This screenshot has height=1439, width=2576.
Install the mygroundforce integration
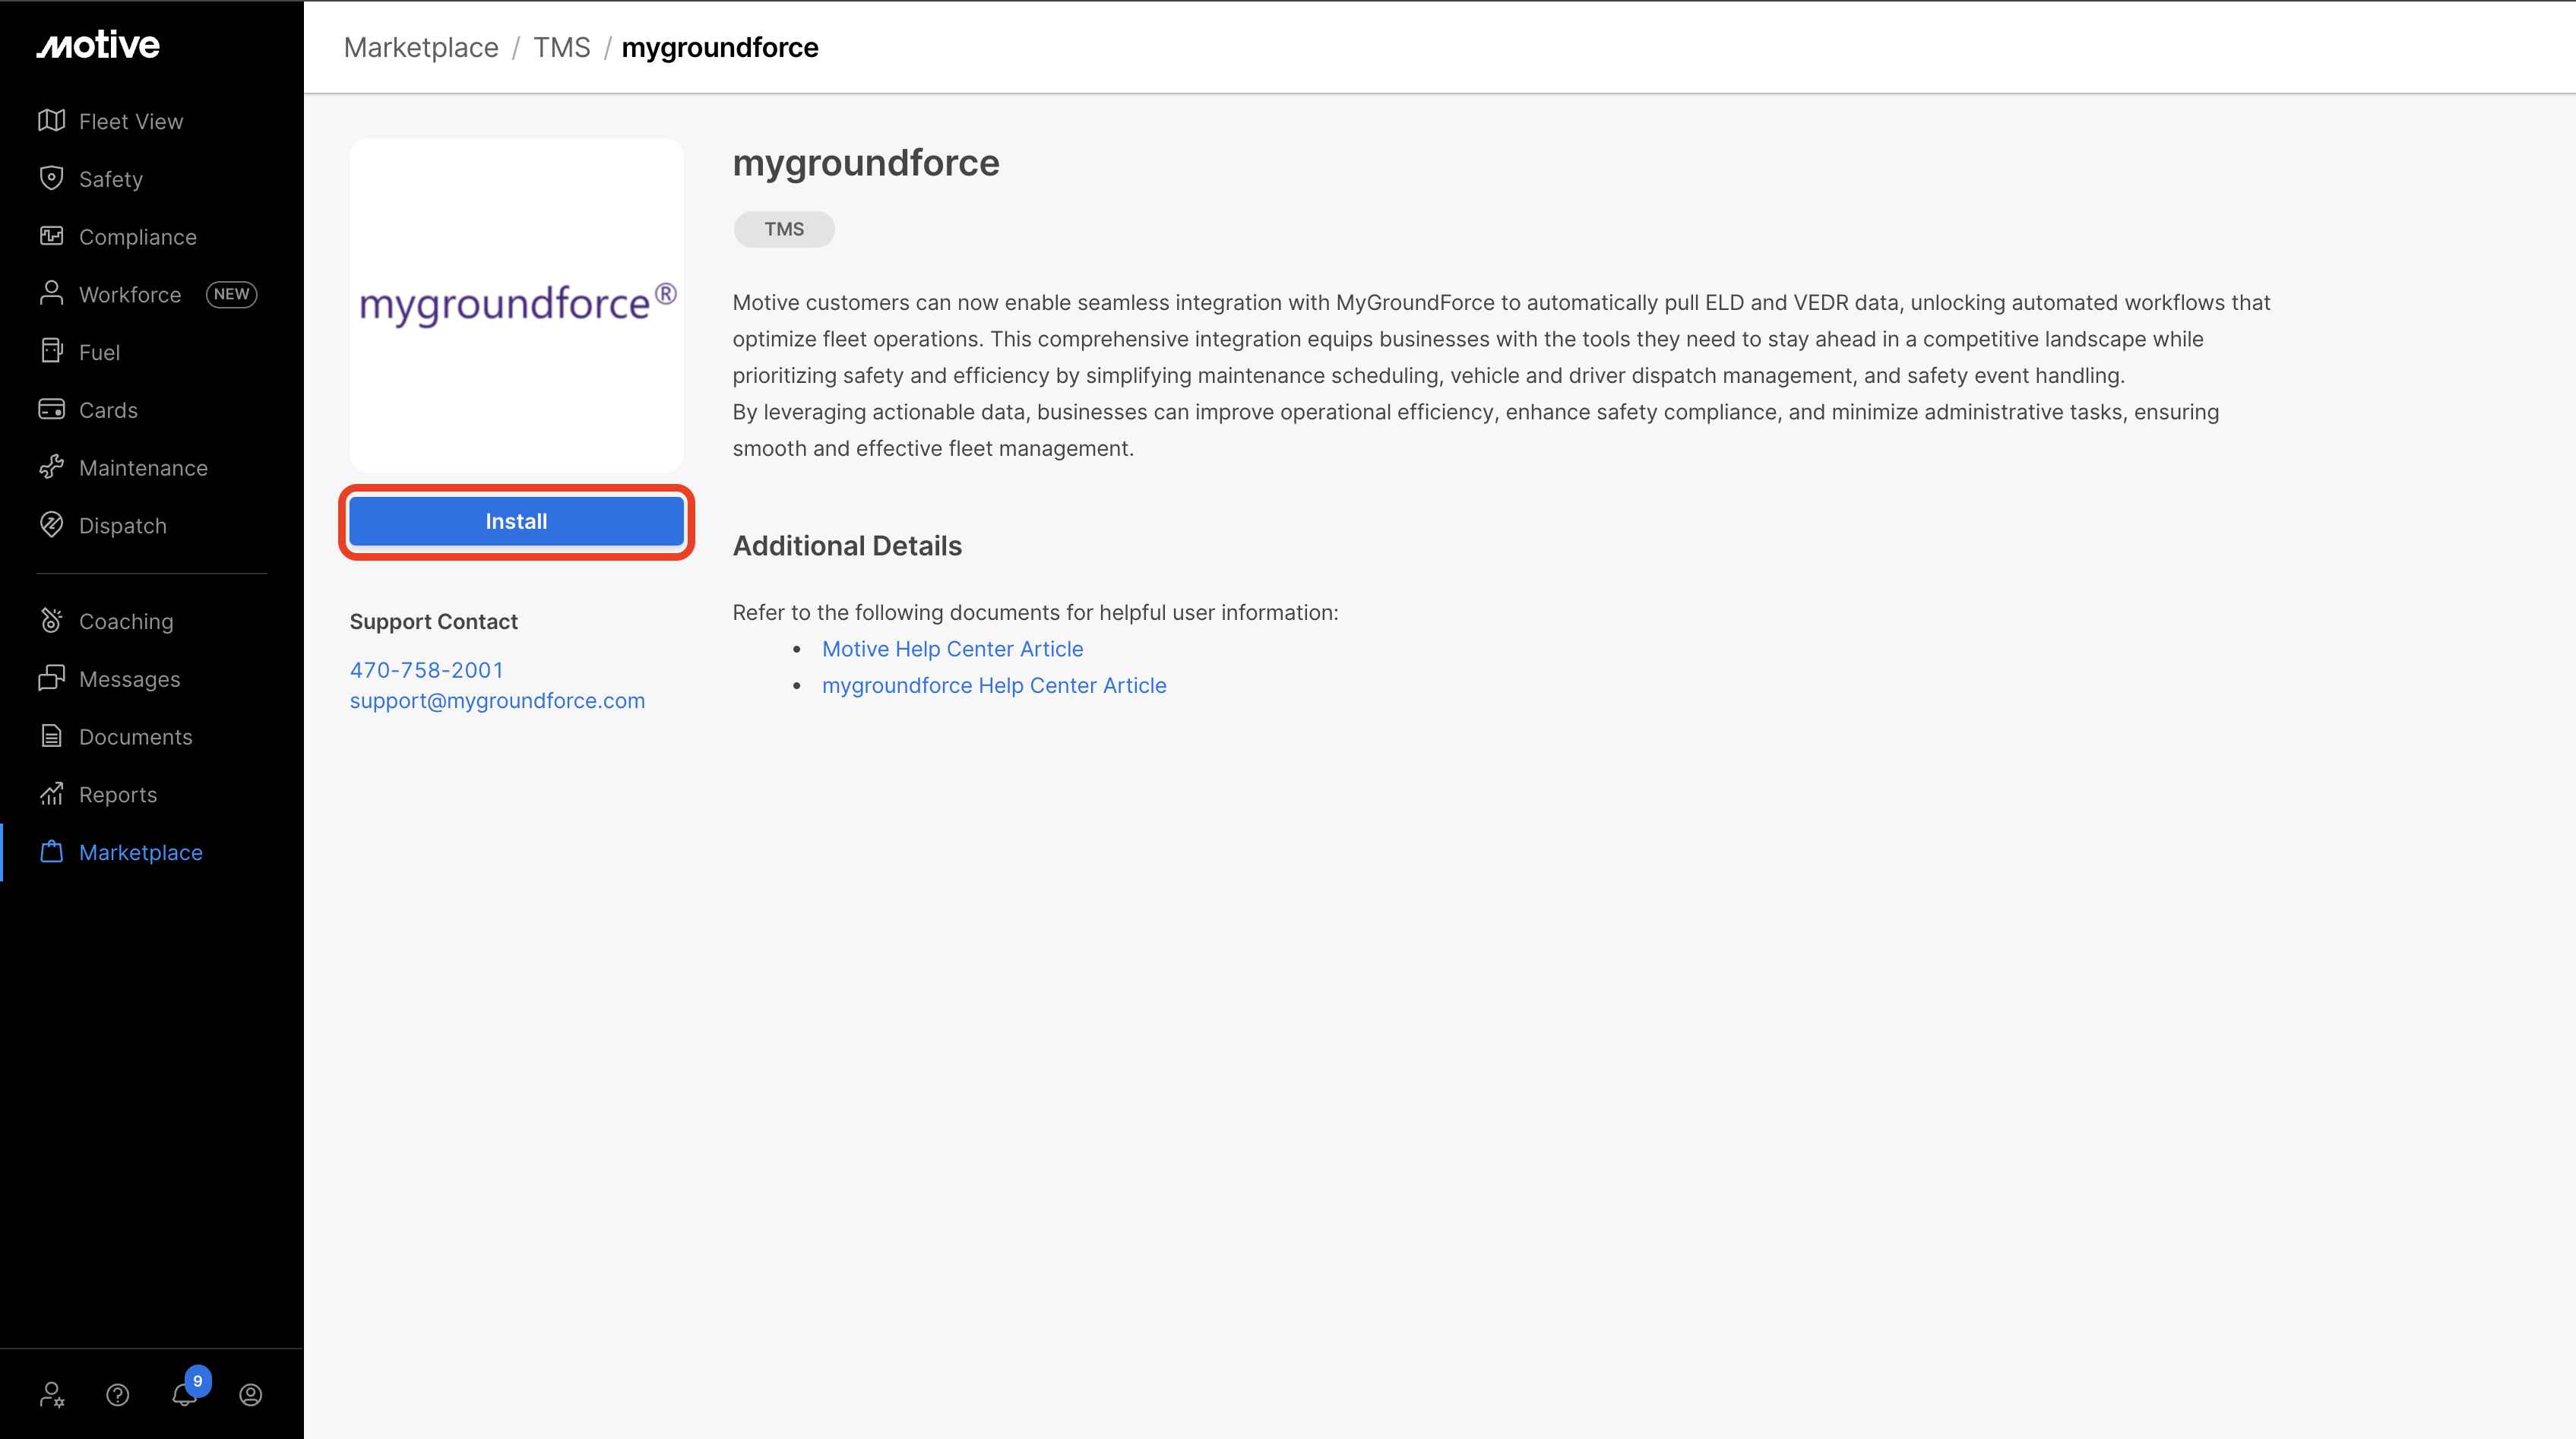pos(516,521)
